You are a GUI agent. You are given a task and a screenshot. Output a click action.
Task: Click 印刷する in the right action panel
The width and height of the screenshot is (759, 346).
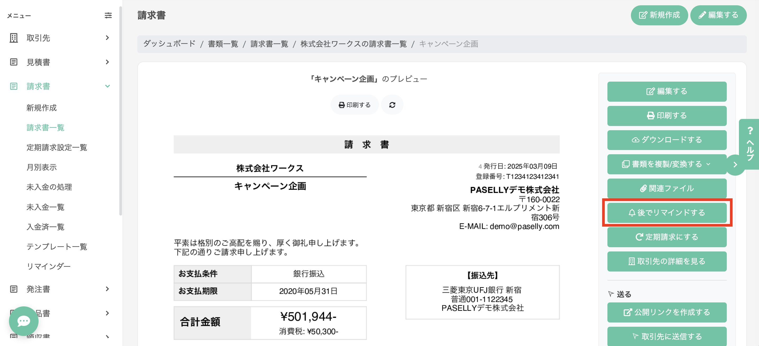click(x=667, y=115)
